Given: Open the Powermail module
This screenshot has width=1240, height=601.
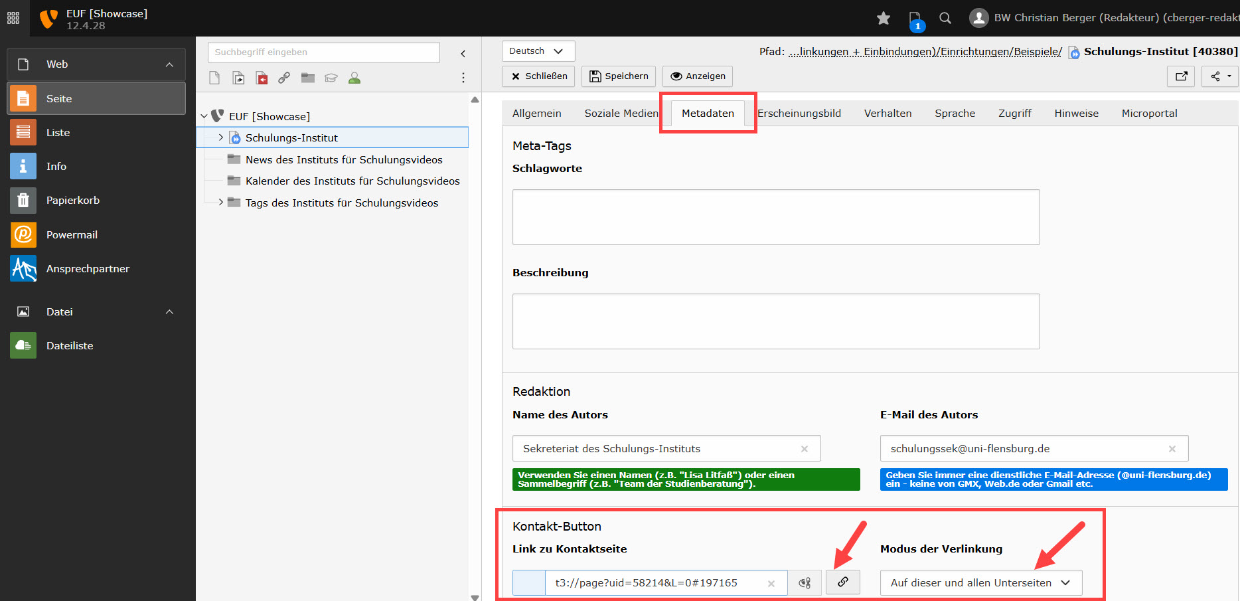Looking at the screenshot, I should (x=72, y=234).
